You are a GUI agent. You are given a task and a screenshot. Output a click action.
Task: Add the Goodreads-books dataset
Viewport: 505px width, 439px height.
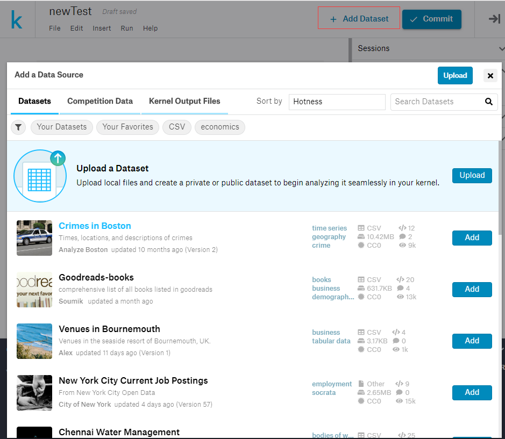[x=472, y=289]
